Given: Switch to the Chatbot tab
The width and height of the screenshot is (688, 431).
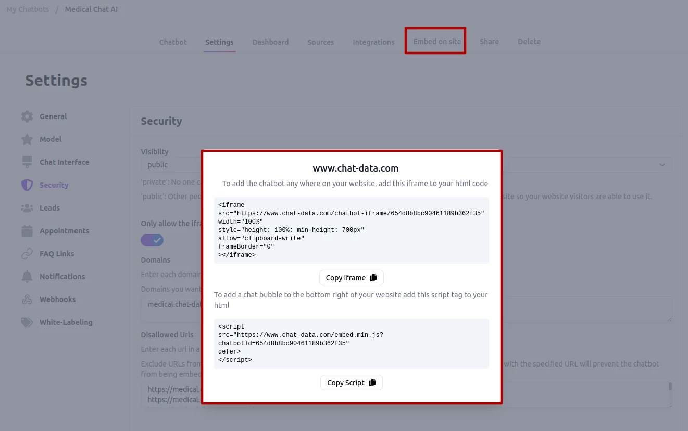Looking at the screenshot, I should coord(173,42).
